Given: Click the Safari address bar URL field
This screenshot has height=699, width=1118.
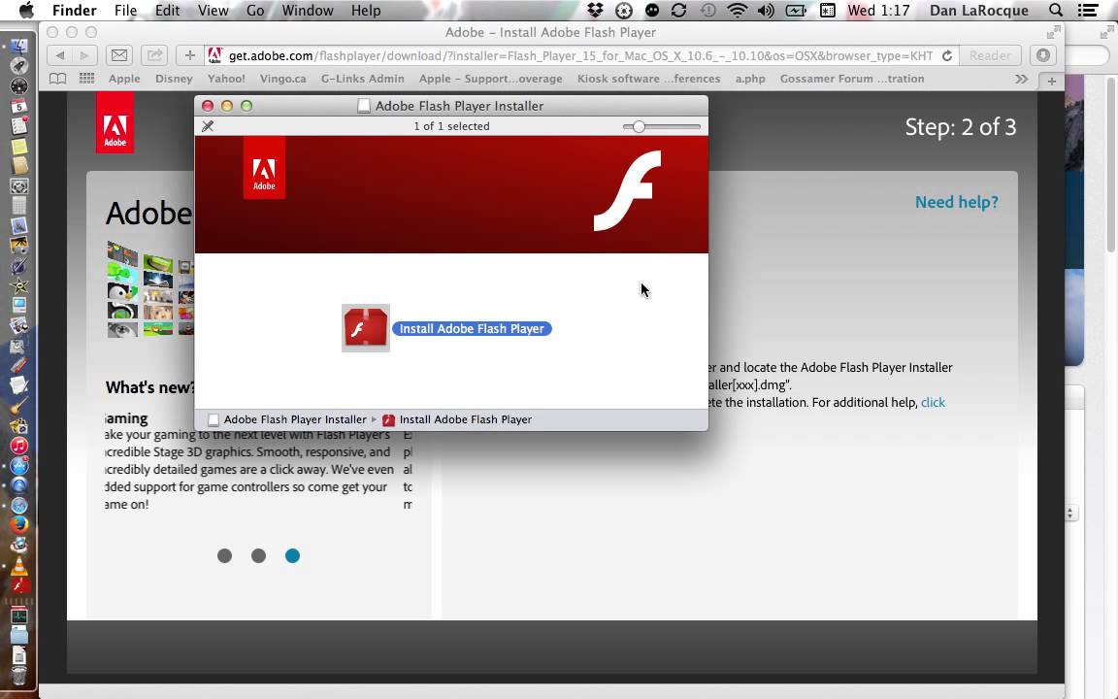Looking at the screenshot, I should point(580,55).
